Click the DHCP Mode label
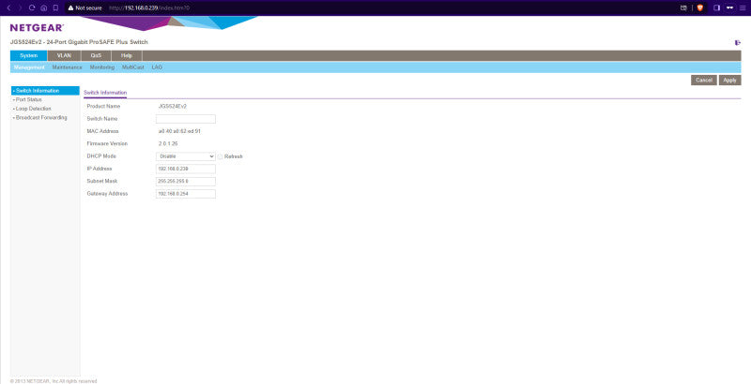The width and height of the screenshot is (751, 384). [101, 156]
